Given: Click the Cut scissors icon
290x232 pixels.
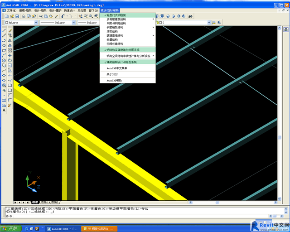Looking at the screenshot, I should pos(41,16).
